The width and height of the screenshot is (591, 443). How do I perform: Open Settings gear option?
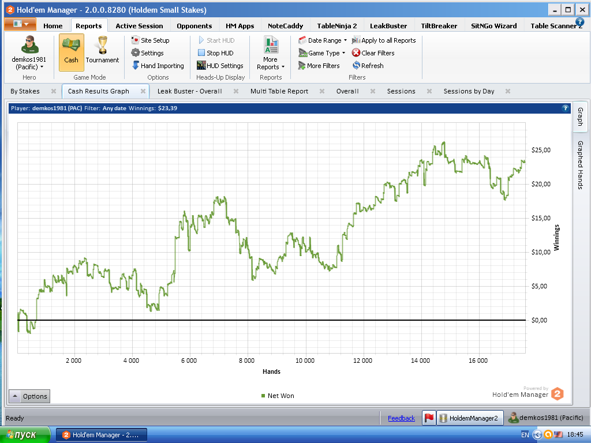pyautogui.click(x=147, y=53)
